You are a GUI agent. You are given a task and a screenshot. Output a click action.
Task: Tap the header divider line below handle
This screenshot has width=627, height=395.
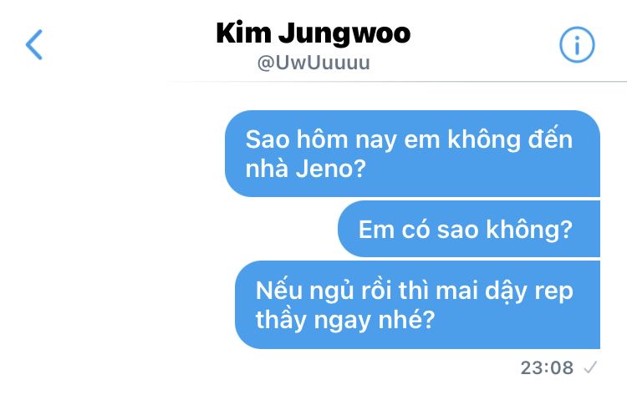coord(396,82)
